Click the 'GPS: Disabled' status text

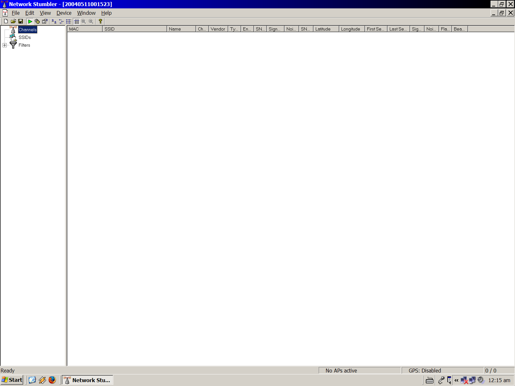[x=425, y=371]
